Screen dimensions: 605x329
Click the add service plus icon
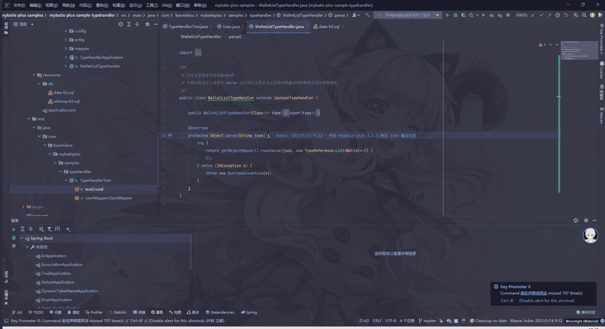68,229
